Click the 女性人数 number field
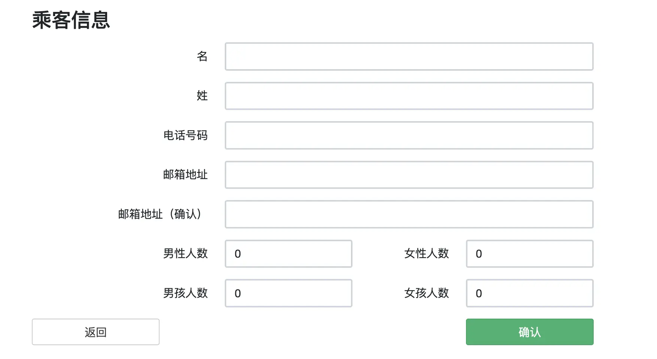 pyautogui.click(x=530, y=254)
